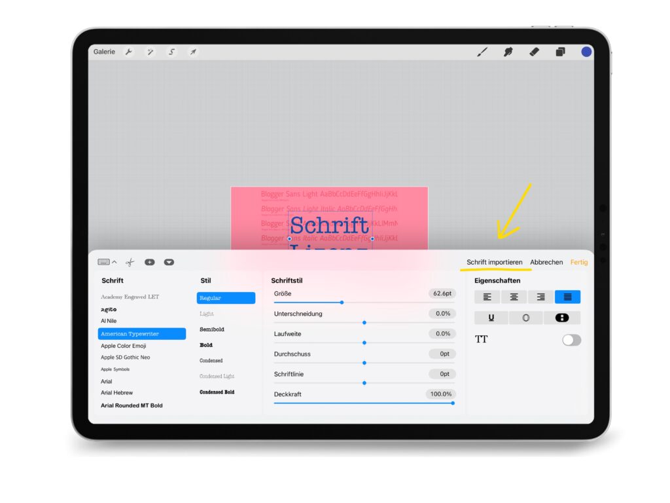Choose the Eraser tool
The image size is (670, 503).
click(x=534, y=52)
